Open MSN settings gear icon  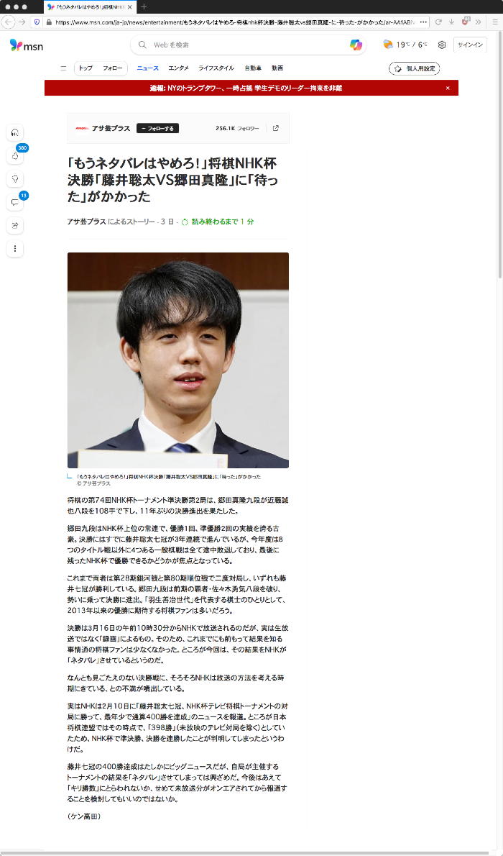click(442, 45)
